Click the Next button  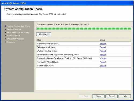[98, 96]
